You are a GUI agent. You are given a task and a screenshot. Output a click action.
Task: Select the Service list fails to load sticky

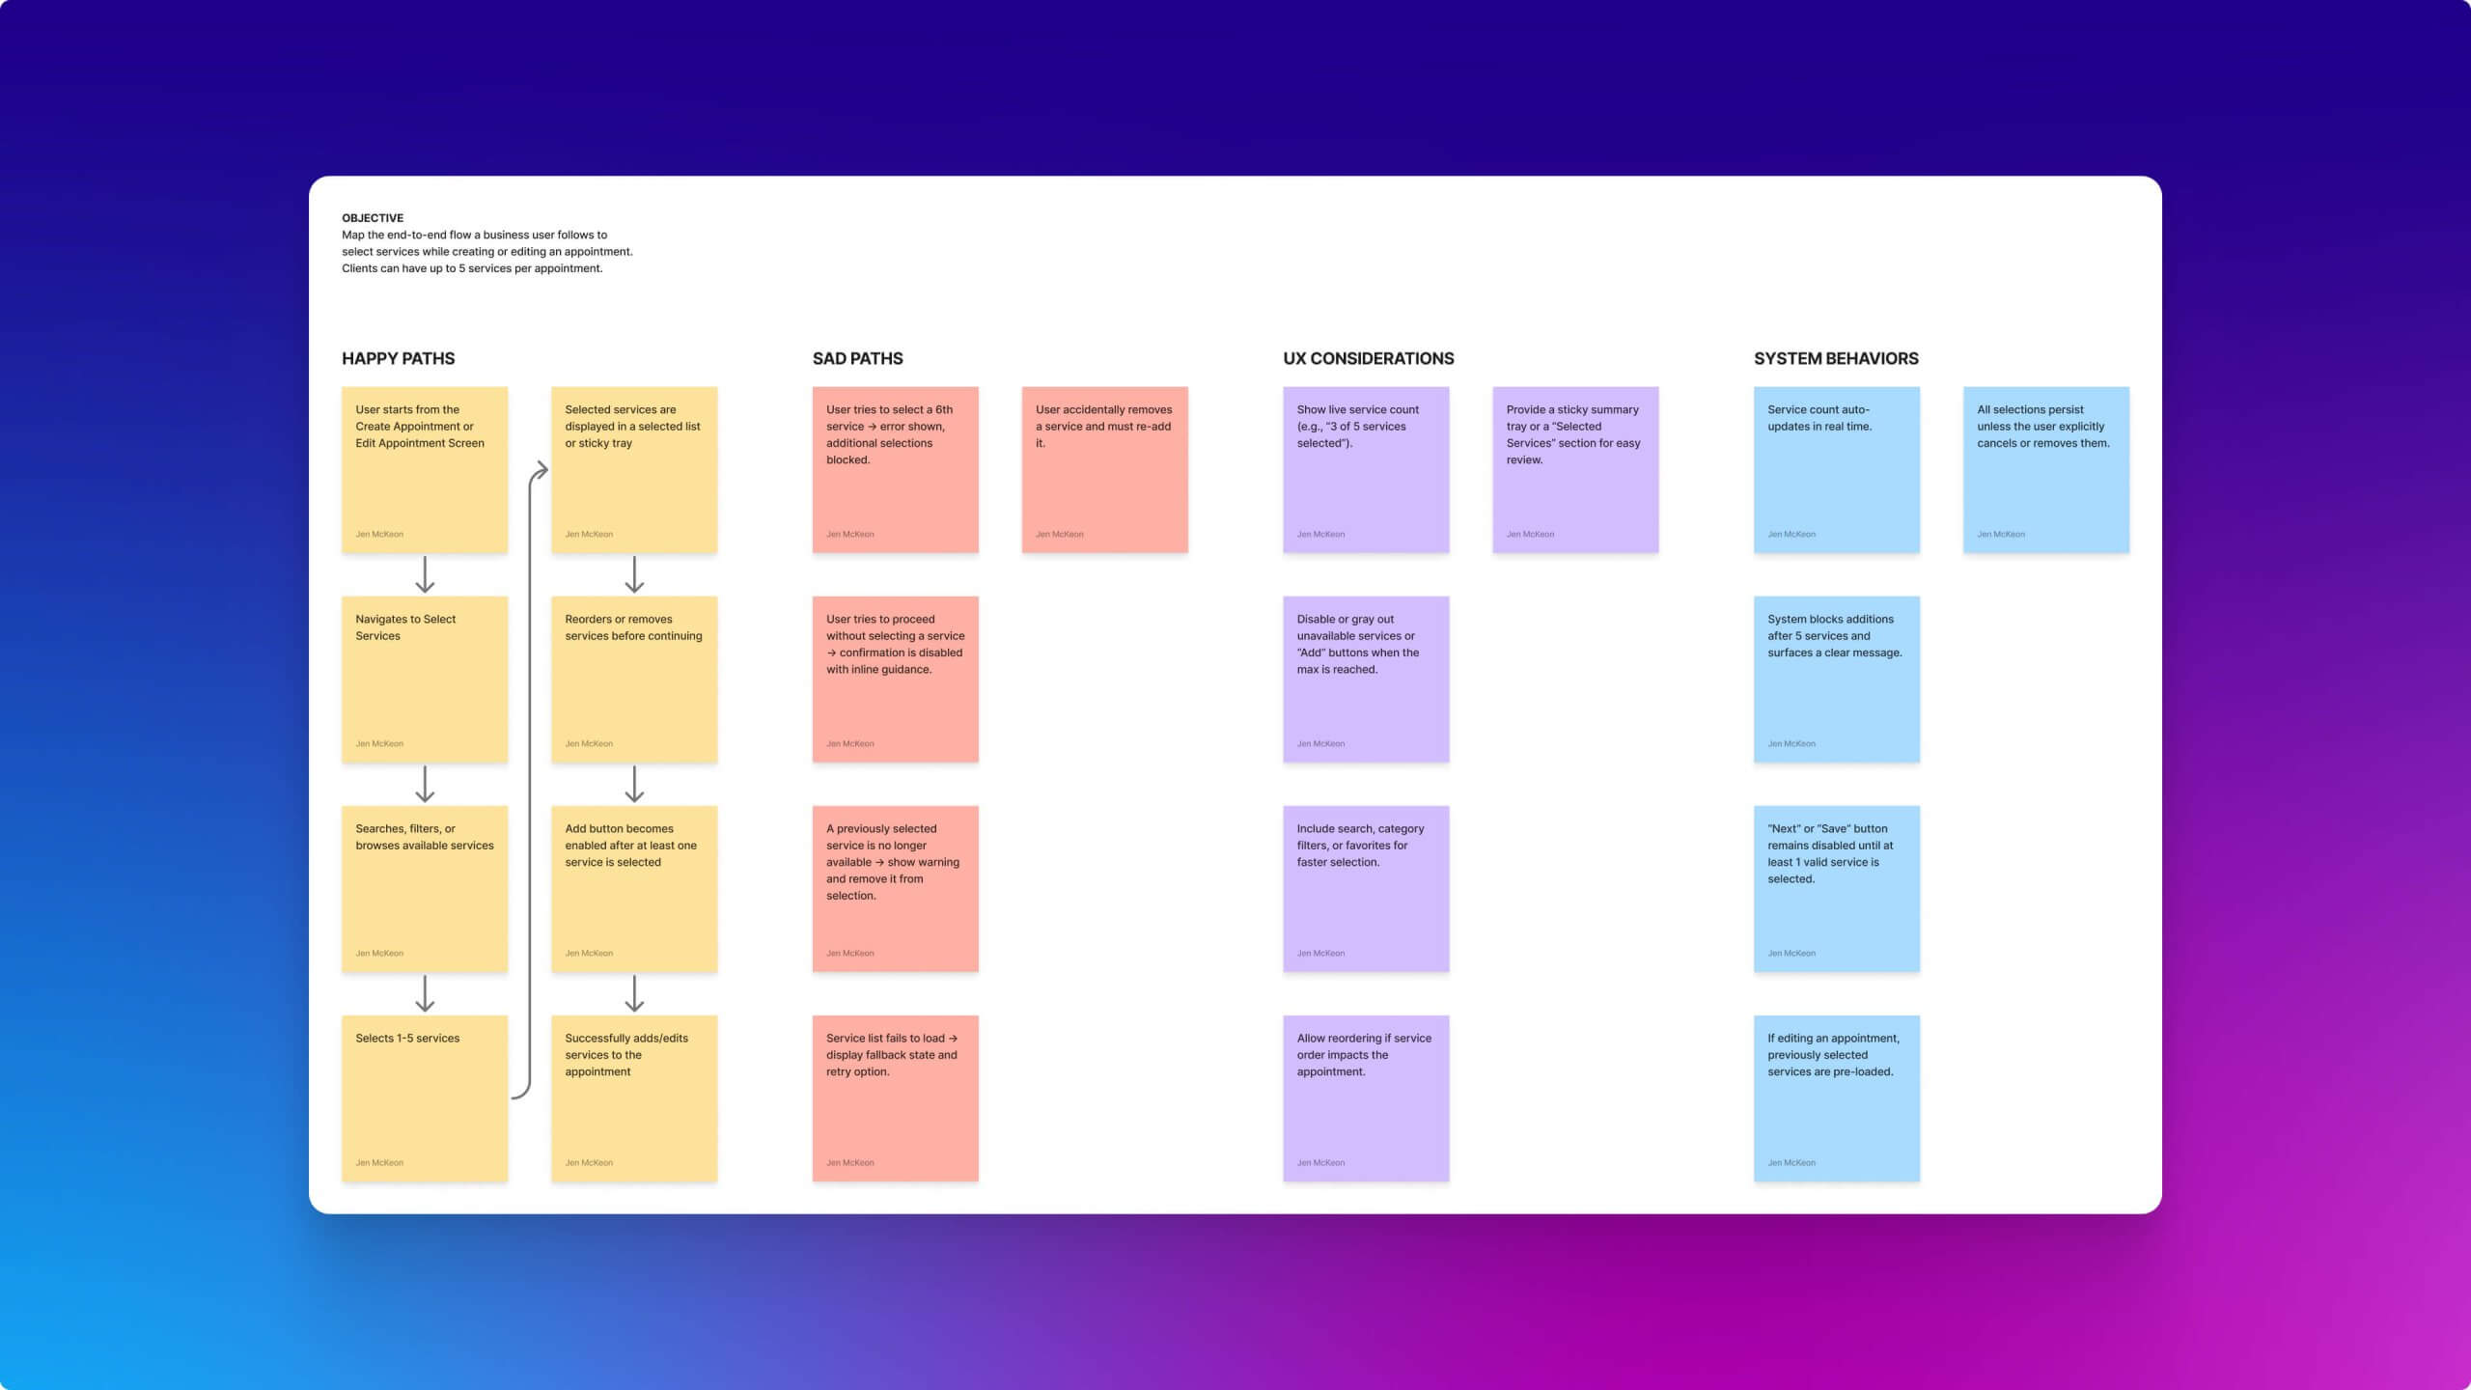[x=895, y=1098]
